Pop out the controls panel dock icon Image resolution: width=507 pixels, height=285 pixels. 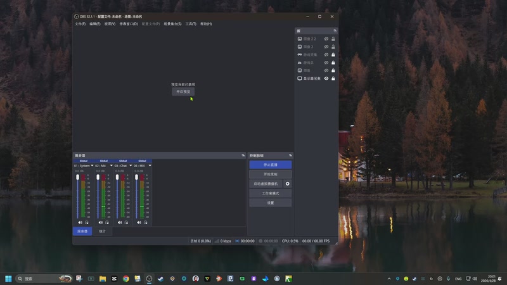click(291, 155)
